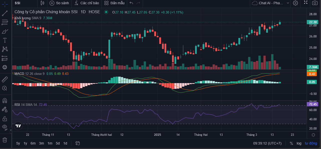Select the 1y time range

point(25,143)
